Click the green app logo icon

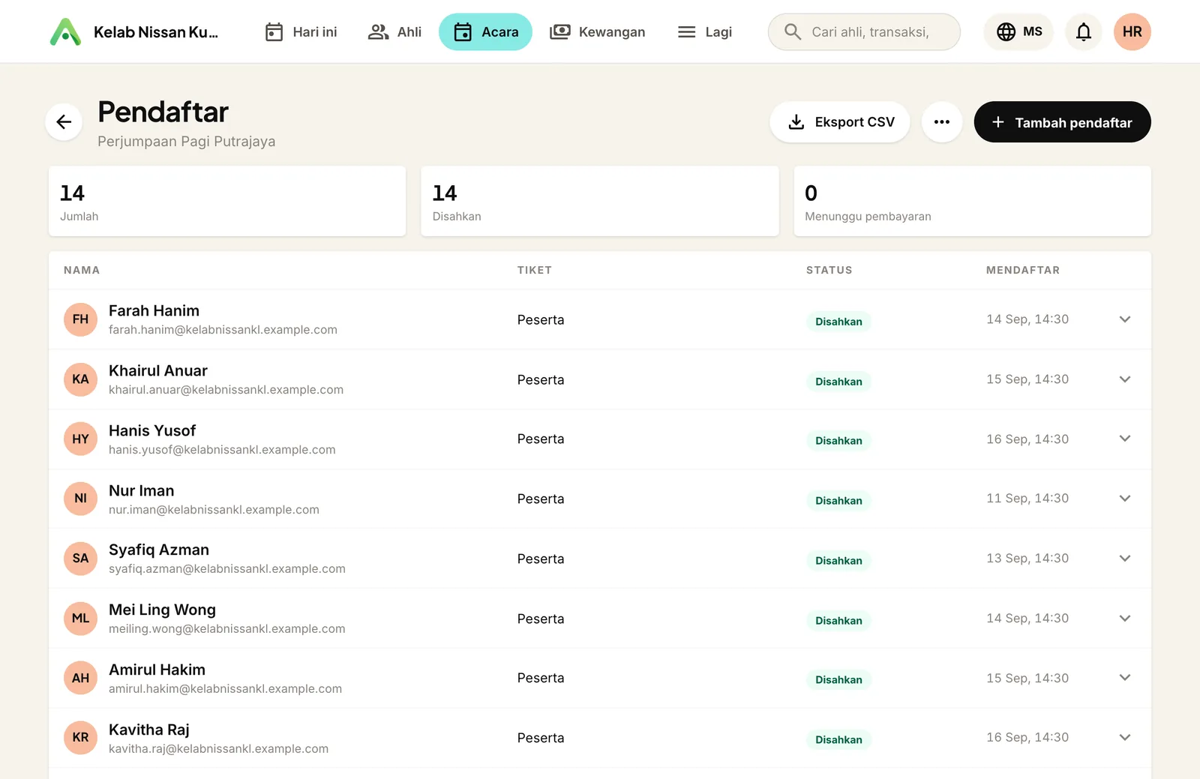65,31
